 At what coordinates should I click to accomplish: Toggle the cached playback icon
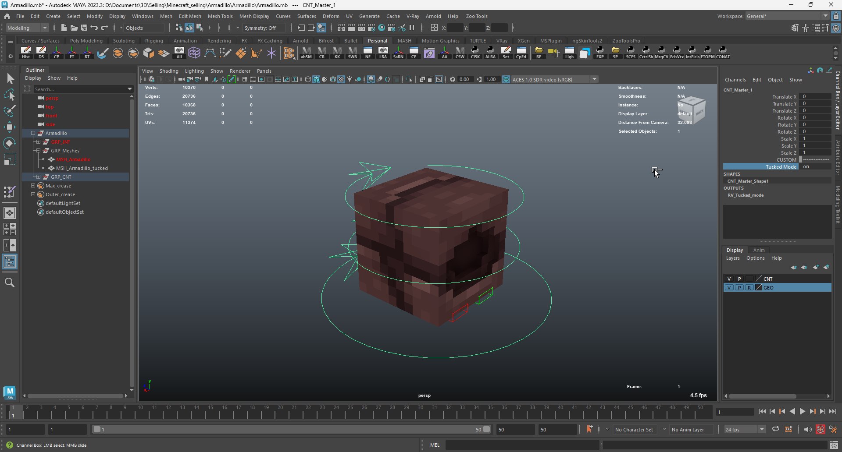coord(788,429)
